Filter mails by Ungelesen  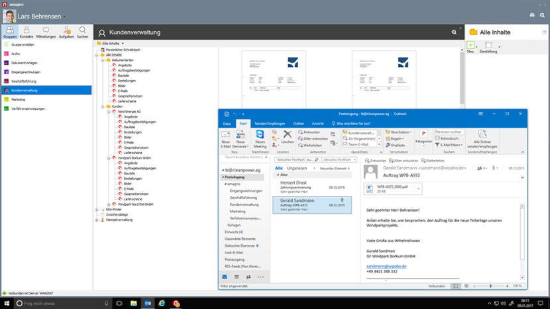297,168
